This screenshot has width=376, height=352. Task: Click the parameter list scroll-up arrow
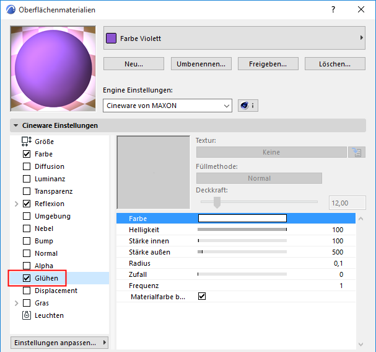(361, 219)
